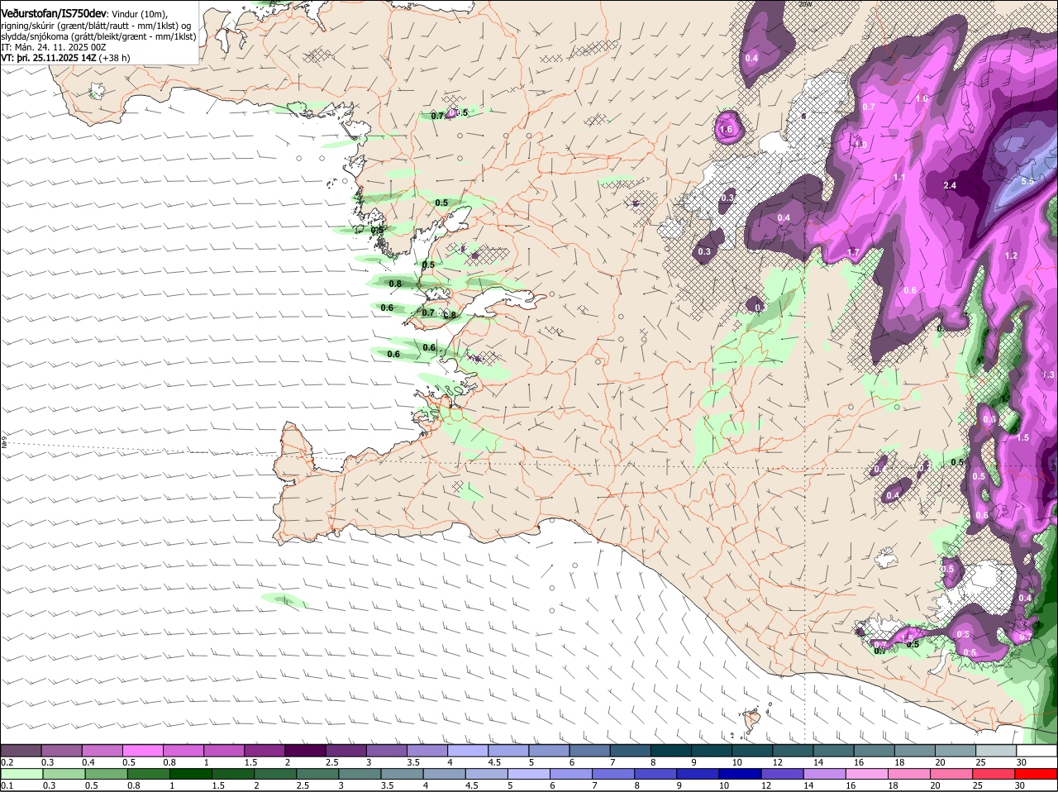Viewport: 1058px width, 792px height.
Task: Click the 'VT: þri. 25.11.2025 14Z (+38 h)' line
Action: click(x=65, y=58)
